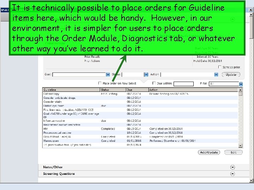Click into the Status input field

coord(133,75)
